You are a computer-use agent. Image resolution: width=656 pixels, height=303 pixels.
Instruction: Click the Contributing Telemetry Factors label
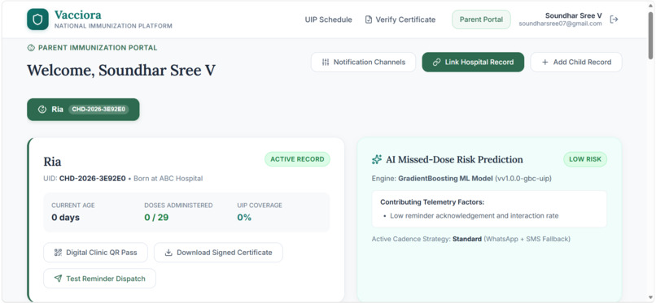432,202
